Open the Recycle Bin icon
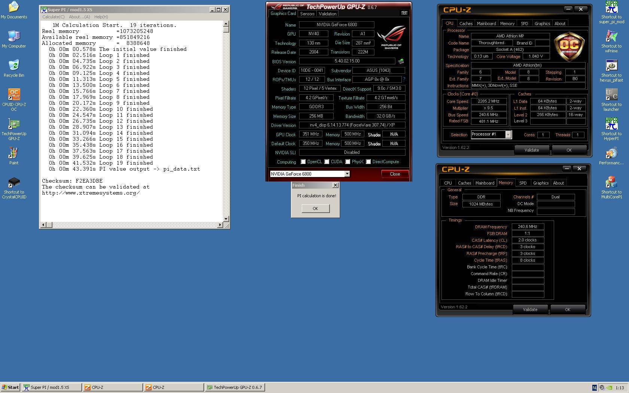This screenshot has width=629, height=393. (x=14, y=68)
